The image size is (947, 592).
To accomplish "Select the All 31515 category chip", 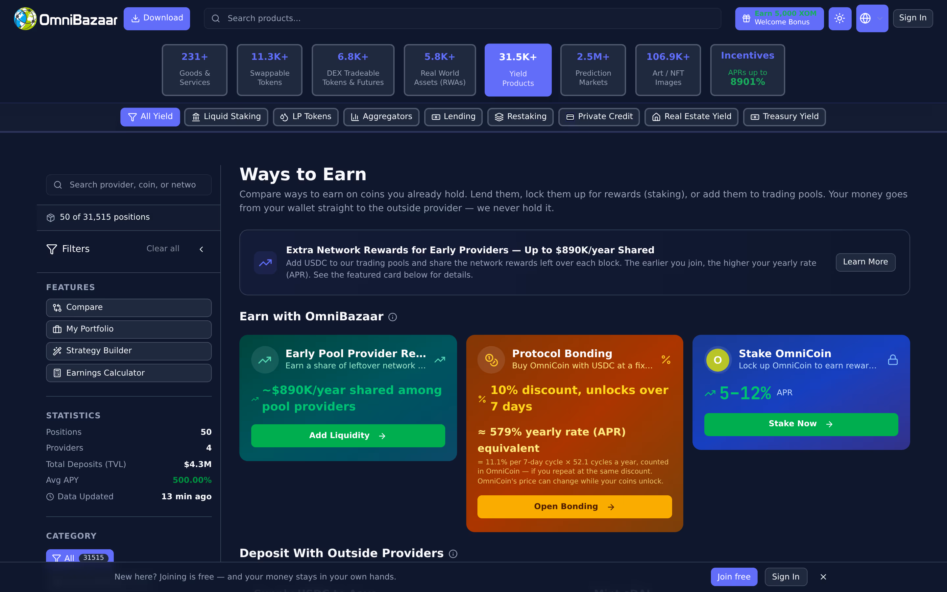I will (x=80, y=558).
